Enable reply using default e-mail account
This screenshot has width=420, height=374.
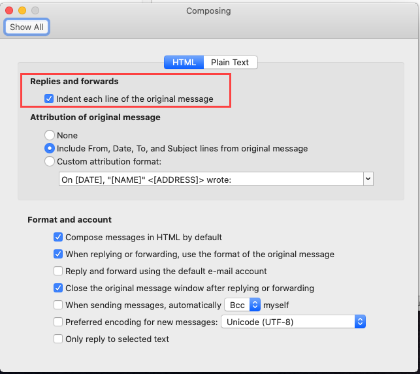[x=58, y=271]
